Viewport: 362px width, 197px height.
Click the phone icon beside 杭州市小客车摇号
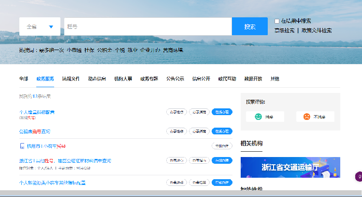click(x=22, y=146)
